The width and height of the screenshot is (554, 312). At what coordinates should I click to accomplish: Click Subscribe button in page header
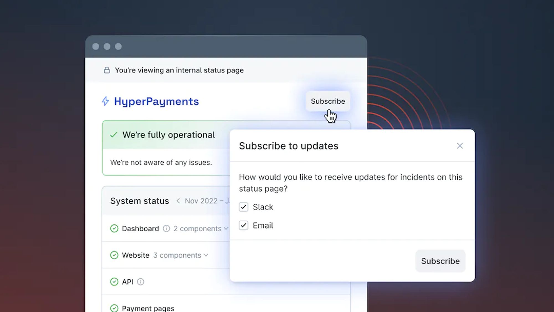point(328,101)
